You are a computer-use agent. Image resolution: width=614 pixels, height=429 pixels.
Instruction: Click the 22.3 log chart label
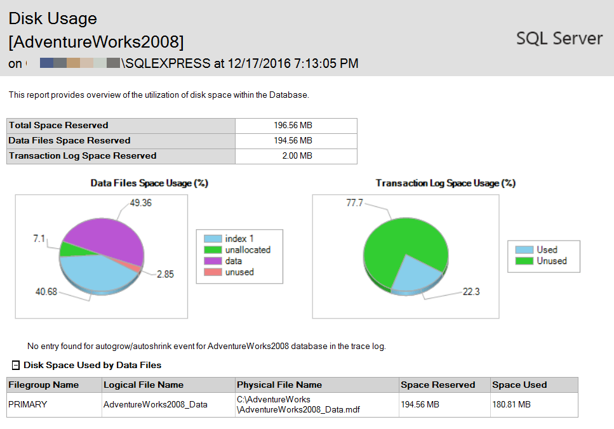click(x=471, y=292)
